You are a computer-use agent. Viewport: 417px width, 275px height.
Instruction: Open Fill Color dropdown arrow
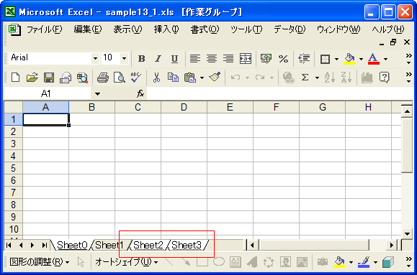(361, 59)
